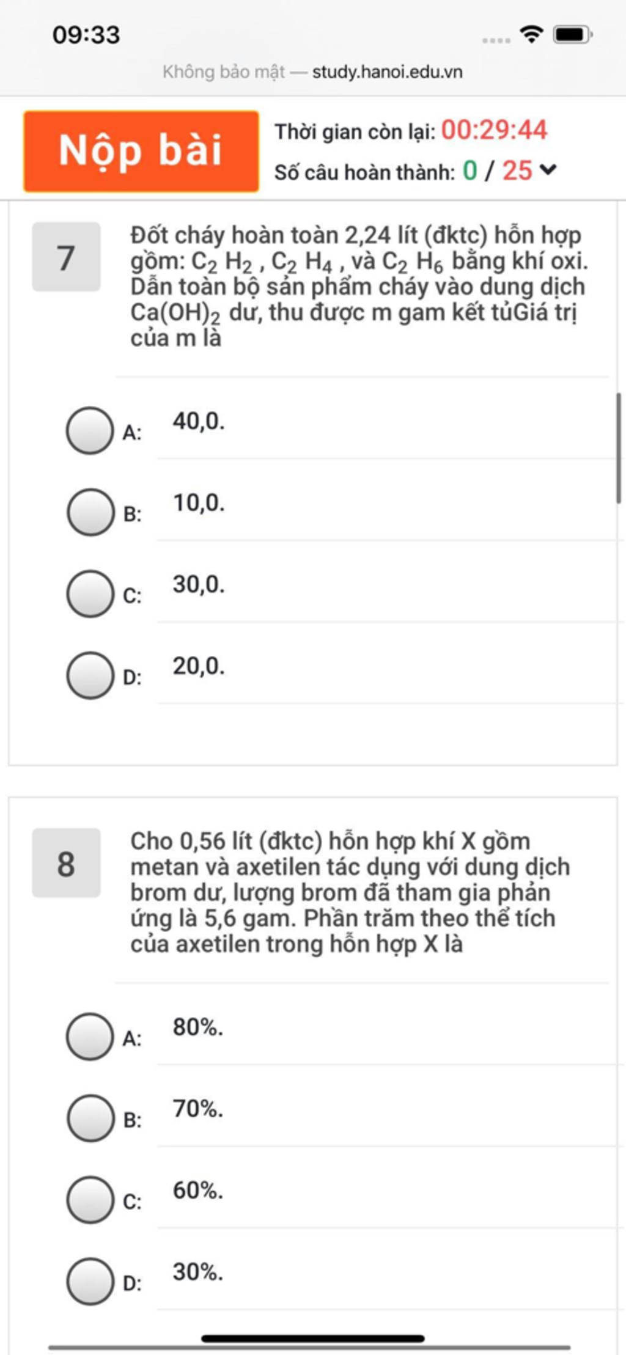This screenshot has height=1355, width=626.
Task: Tap the battery indicator icon
Action: point(573,35)
